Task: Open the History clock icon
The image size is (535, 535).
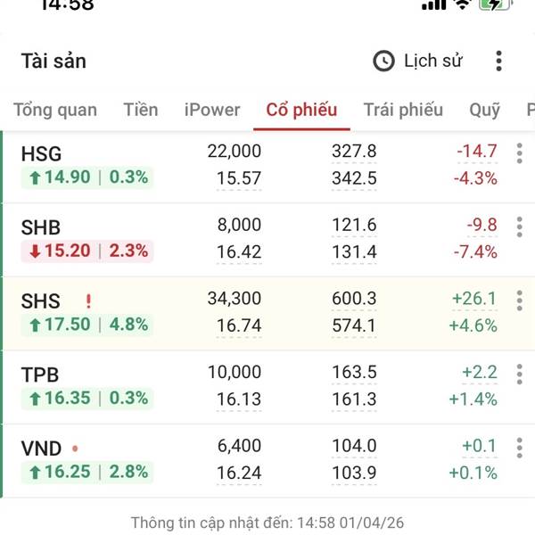Action: point(383,61)
